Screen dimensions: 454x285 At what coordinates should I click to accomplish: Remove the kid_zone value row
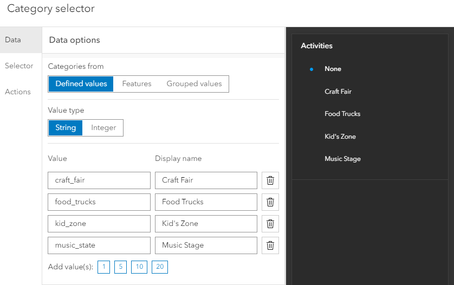coord(270,224)
